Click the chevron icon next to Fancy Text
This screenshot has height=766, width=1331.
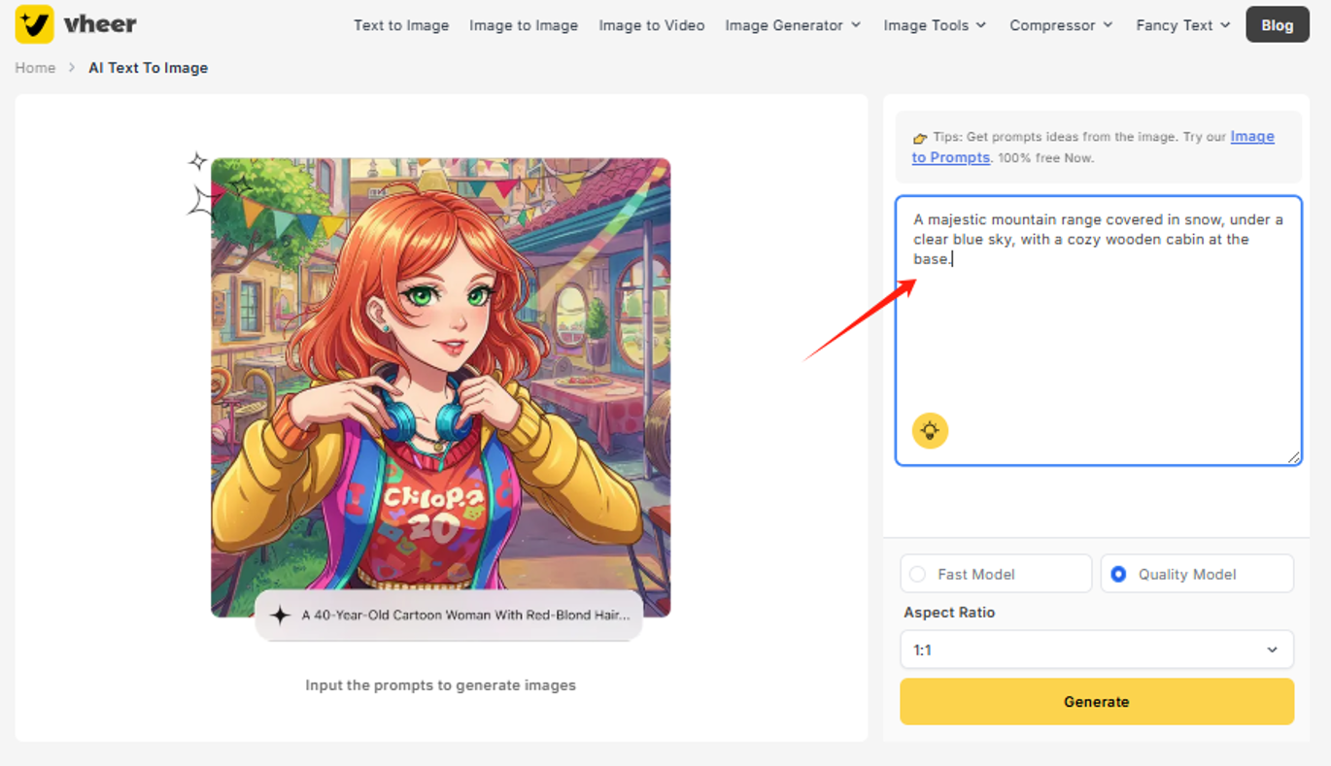click(x=1225, y=25)
